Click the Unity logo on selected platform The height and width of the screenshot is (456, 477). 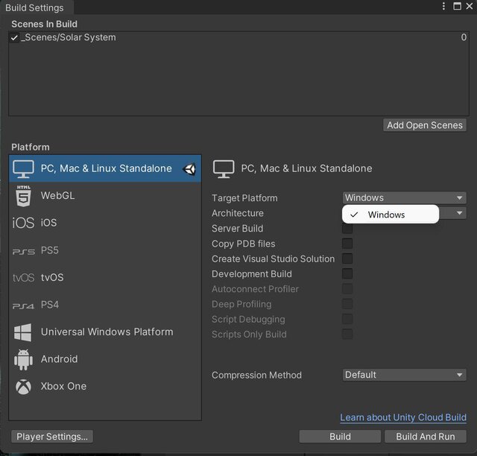[x=189, y=169]
